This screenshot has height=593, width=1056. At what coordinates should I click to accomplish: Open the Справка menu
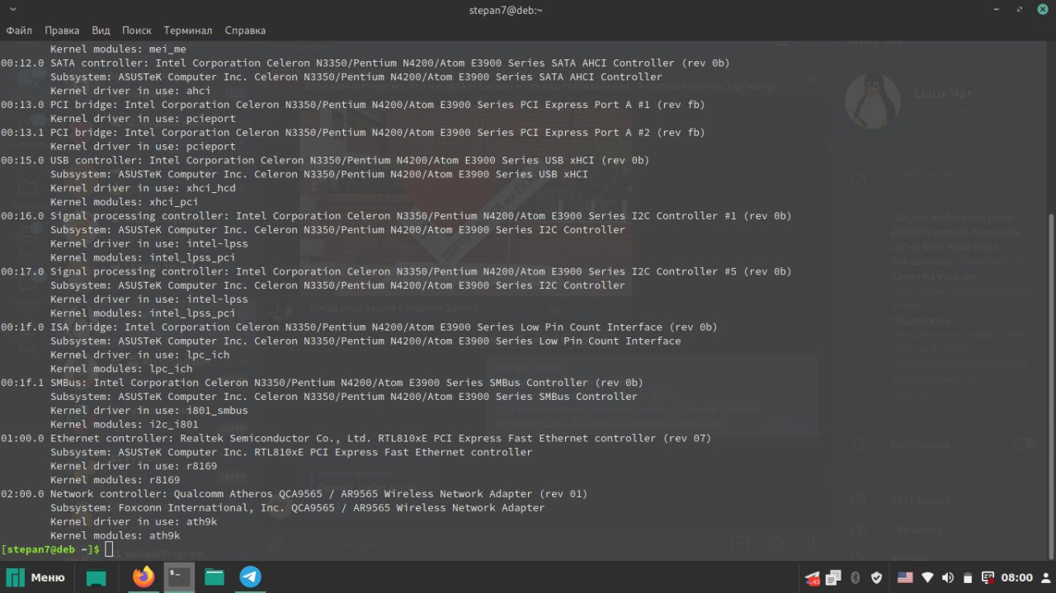pyautogui.click(x=245, y=31)
